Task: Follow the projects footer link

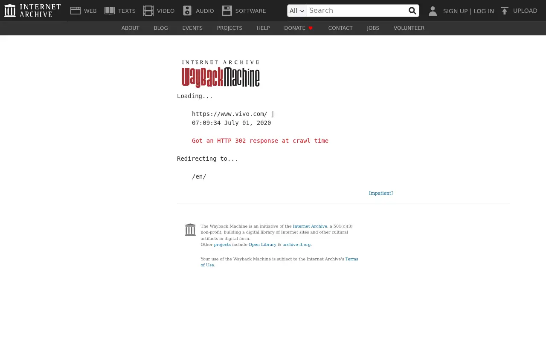Action: point(222,245)
